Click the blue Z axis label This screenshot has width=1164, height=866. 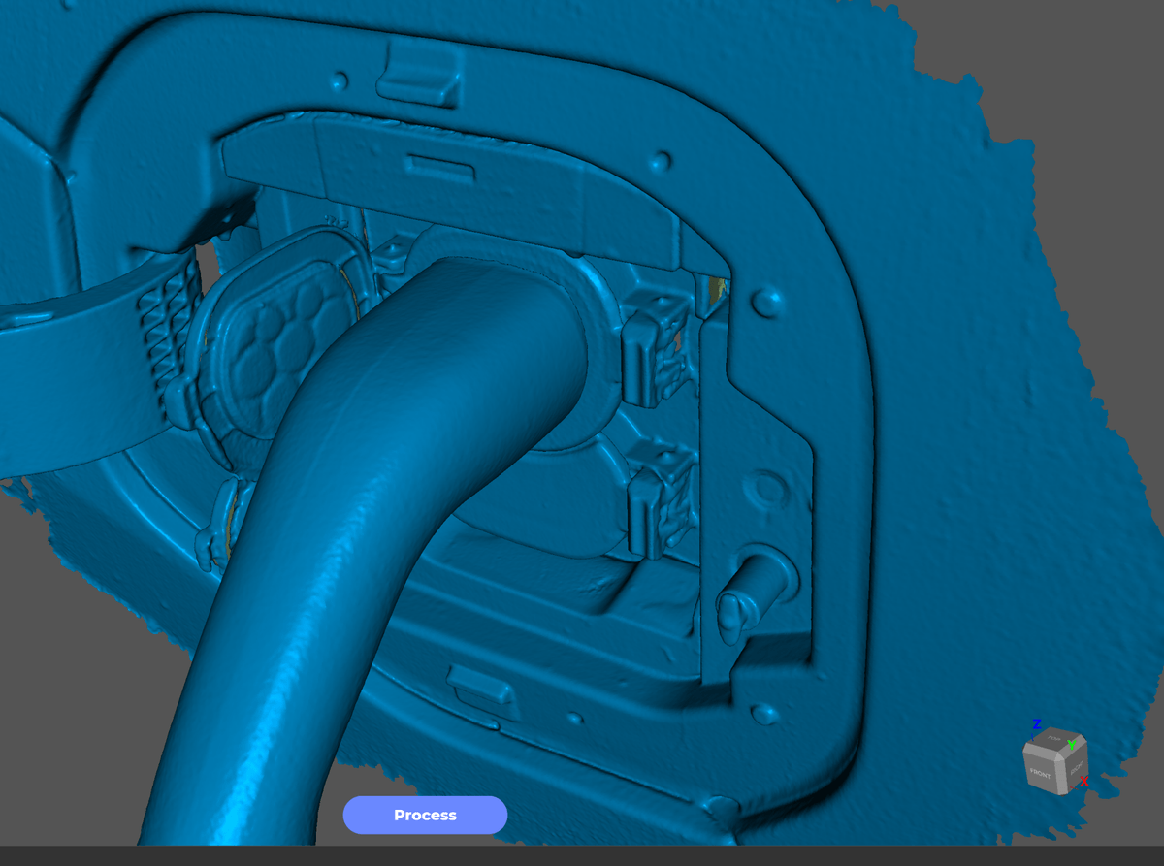click(1037, 724)
